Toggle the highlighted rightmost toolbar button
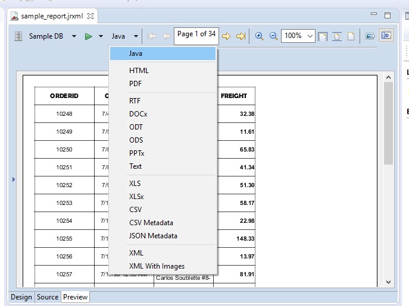409x306 pixels. 386,36
